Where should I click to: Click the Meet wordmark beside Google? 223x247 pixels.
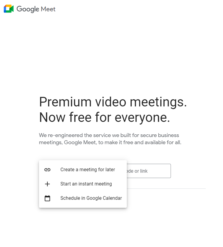[48, 9]
